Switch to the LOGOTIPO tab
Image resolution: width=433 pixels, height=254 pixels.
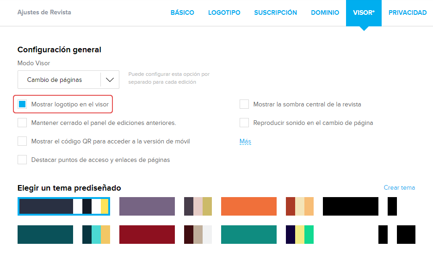point(224,12)
